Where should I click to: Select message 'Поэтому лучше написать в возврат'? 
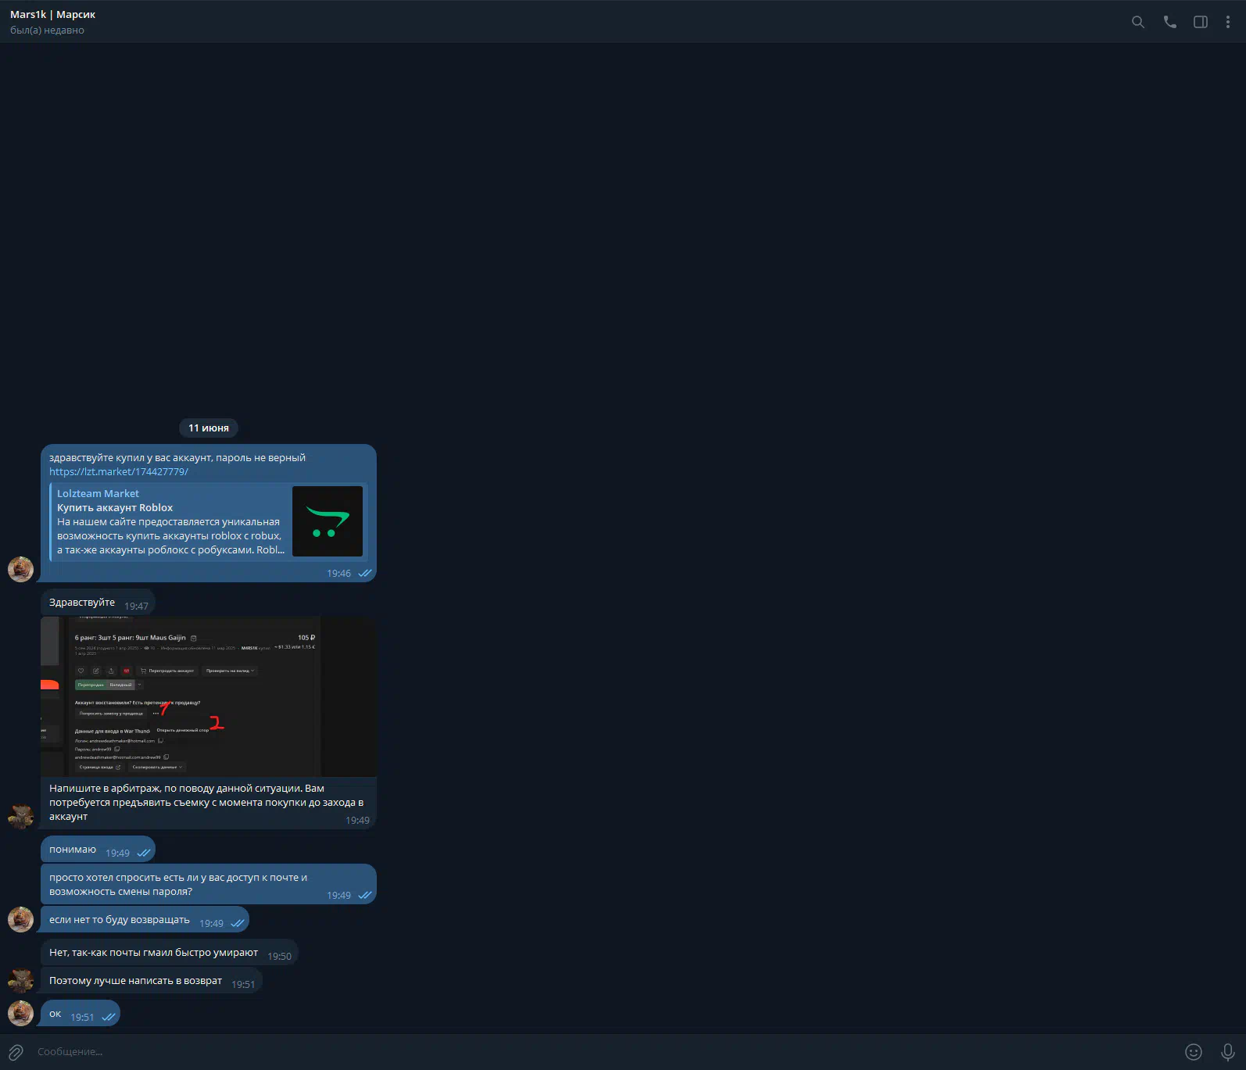152,981
